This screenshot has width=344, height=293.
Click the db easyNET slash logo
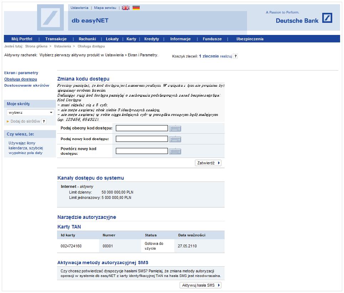pyautogui.click(x=50, y=17)
